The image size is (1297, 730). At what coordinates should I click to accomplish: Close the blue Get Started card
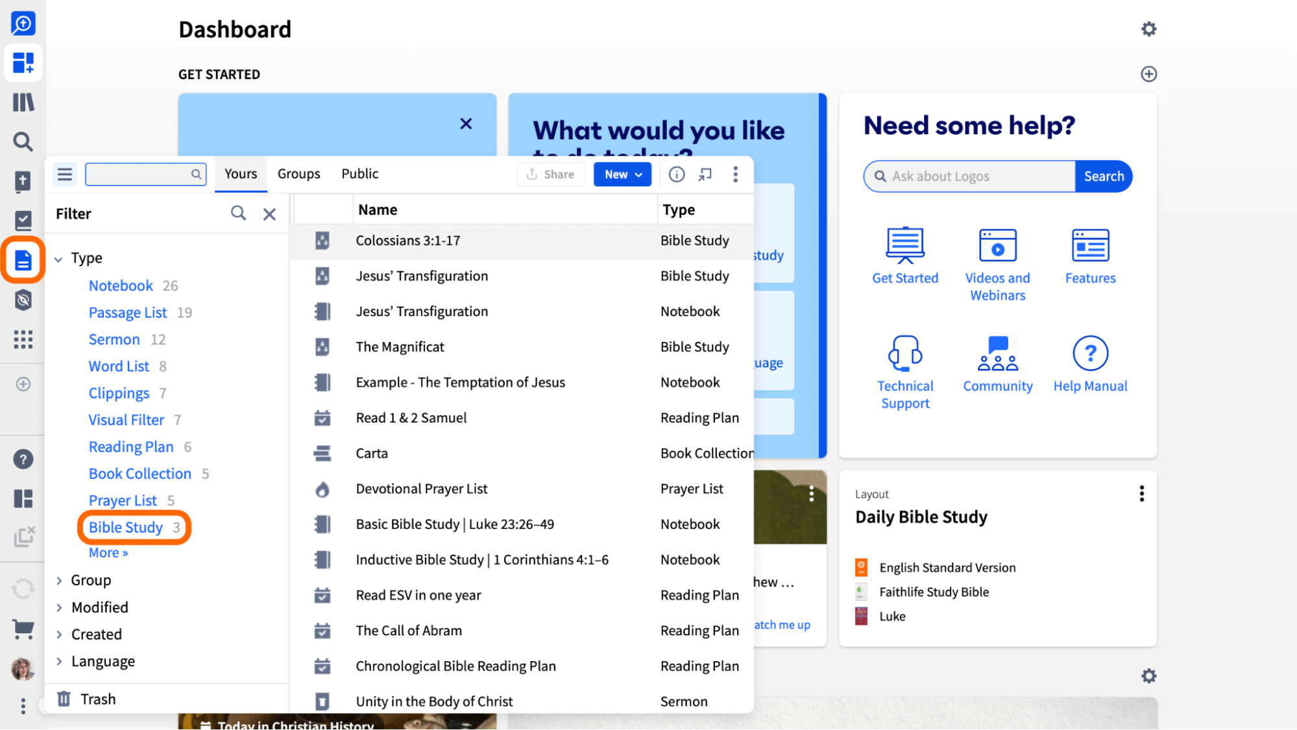(x=466, y=123)
